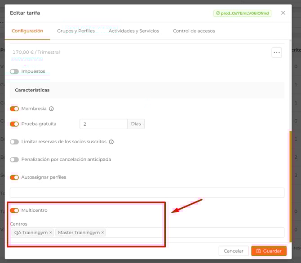Click info icon beside Limitar reservas
This screenshot has width=301, height=263.
tap(111, 142)
